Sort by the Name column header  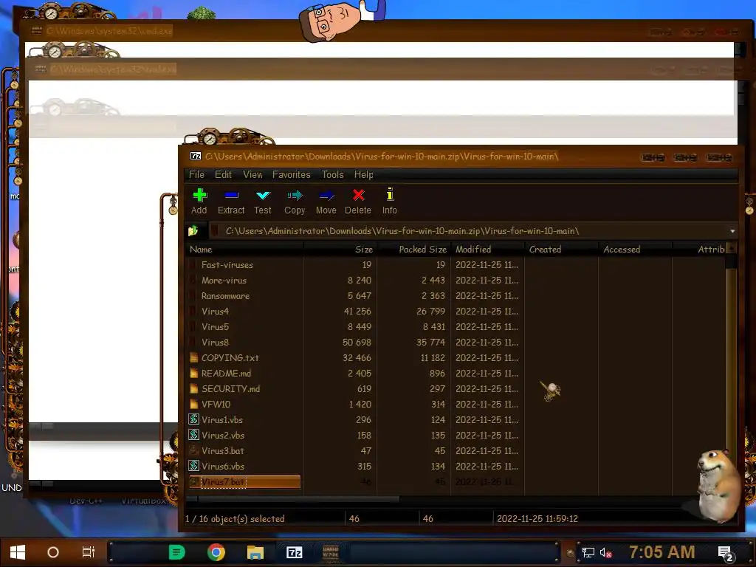coord(244,250)
